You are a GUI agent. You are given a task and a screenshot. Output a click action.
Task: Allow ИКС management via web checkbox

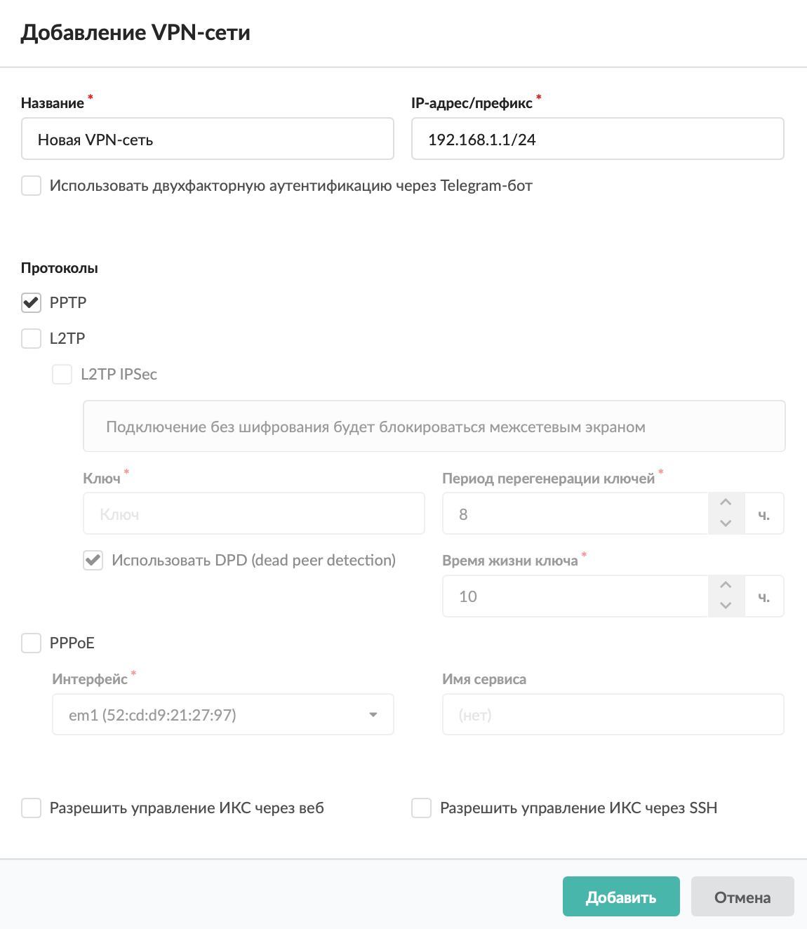tap(32, 808)
